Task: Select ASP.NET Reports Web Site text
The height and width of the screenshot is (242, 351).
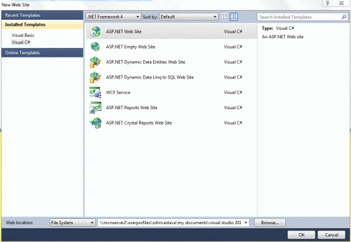Action: click(x=131, y=108)
